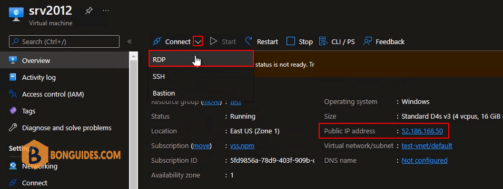Viewport: 503px width, 189px height.
Task: Open the ellipsis more options menu
Action: pos(105,10)
